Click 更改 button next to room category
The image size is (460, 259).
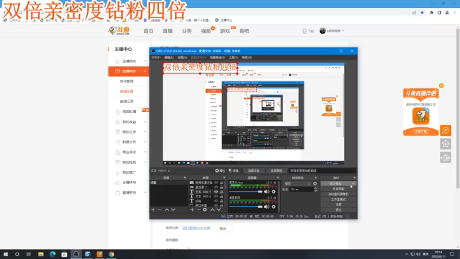(223, 228)
